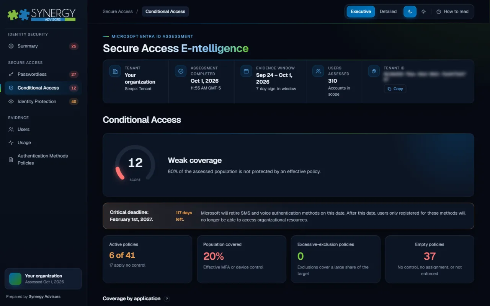Click the Users Assessed people icon
The height and width of the screenshot is (306, 490).
click(x=318, y=71)
